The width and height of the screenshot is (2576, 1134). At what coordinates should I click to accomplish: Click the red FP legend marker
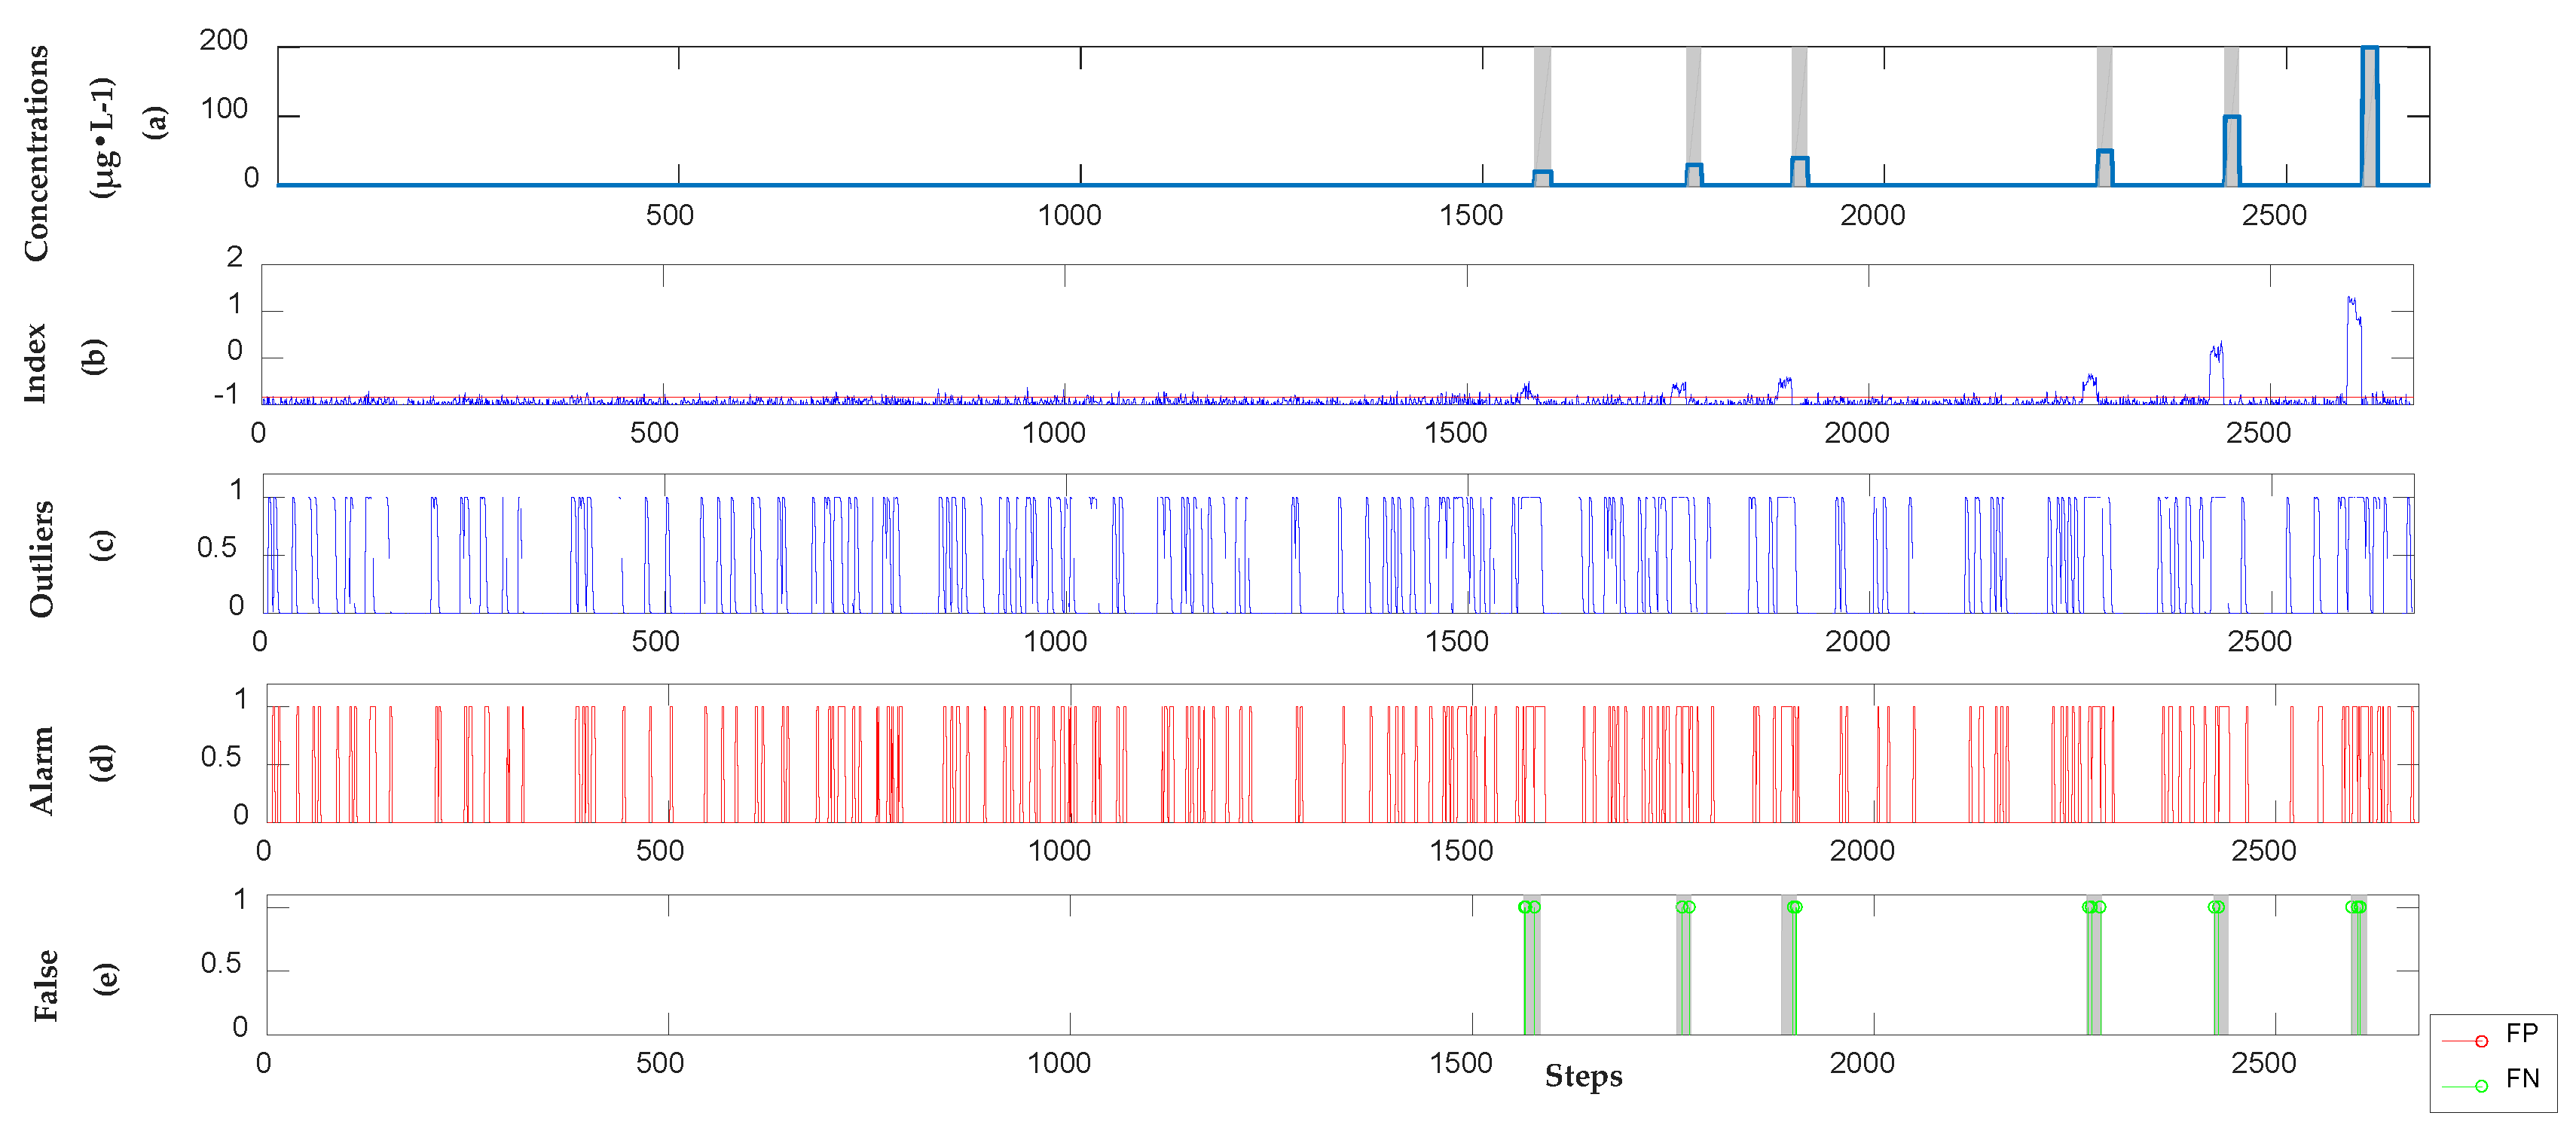[2481, 1041]
